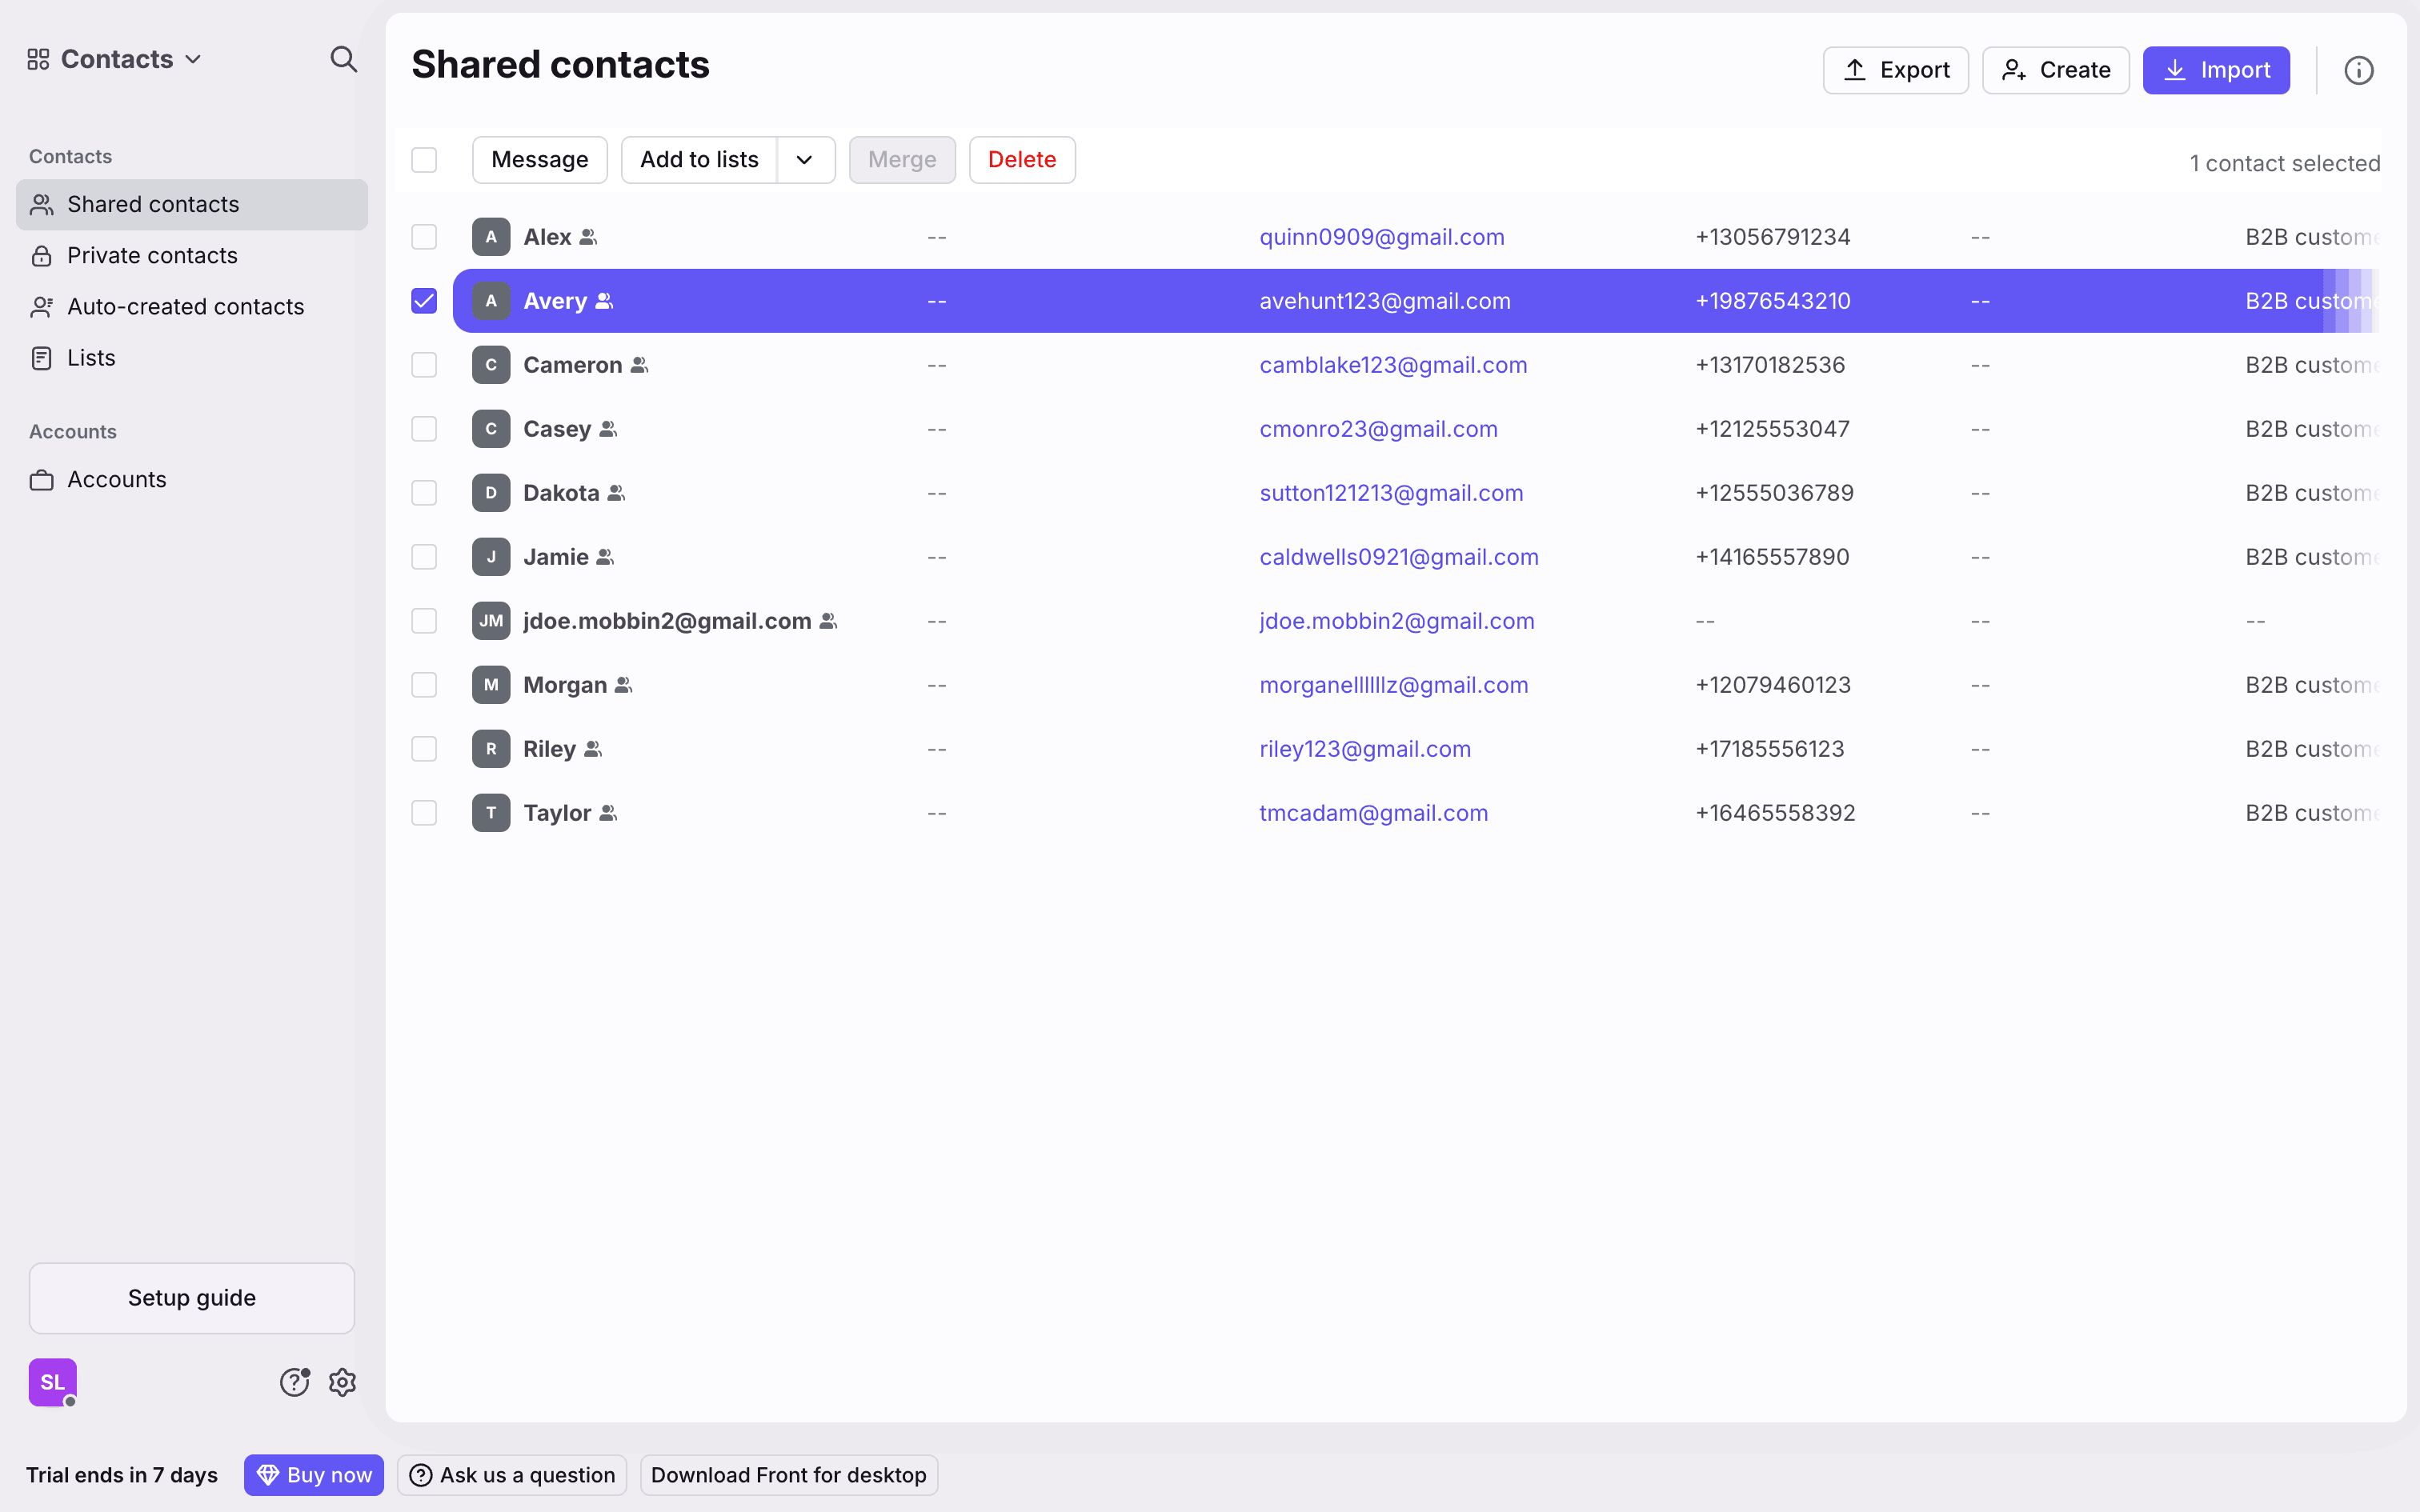This screenshot has height=1512, width=2420.
Task: Click the Import button
Action: (2215, 70)
